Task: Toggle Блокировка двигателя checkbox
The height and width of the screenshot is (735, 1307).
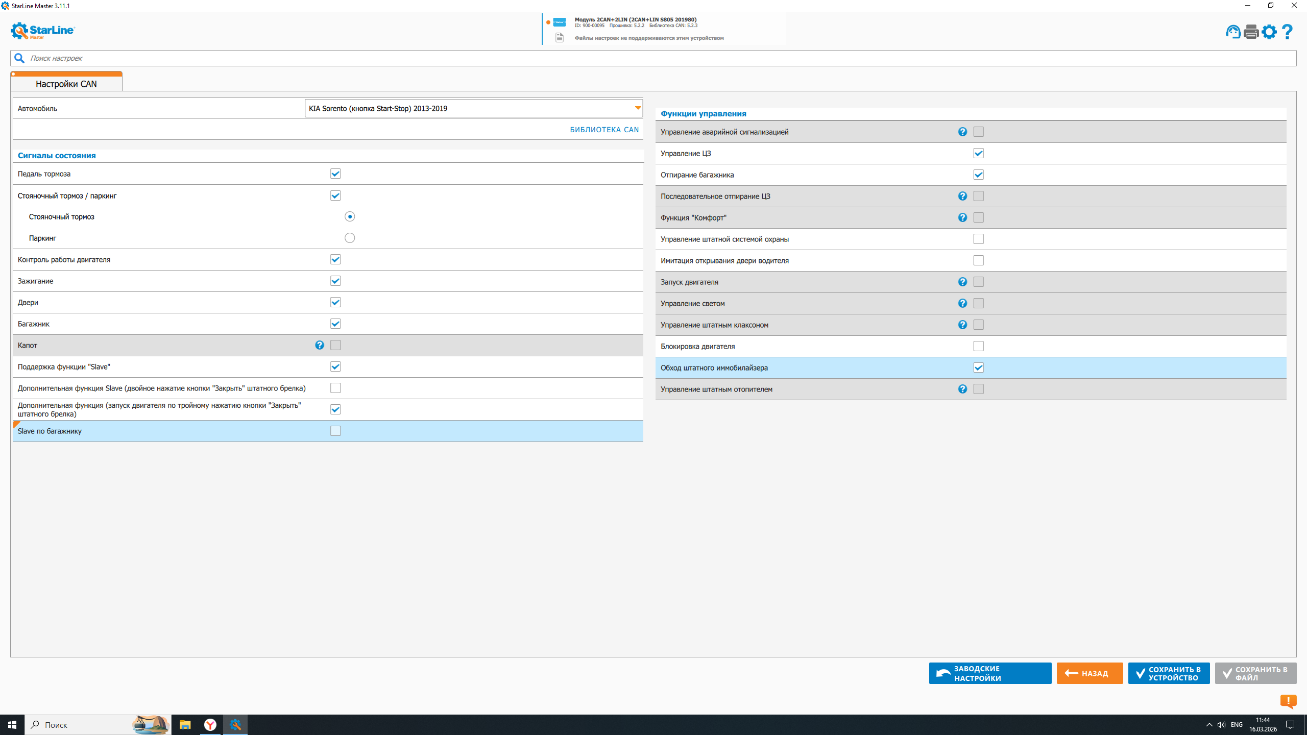Action: pos(978,347)
